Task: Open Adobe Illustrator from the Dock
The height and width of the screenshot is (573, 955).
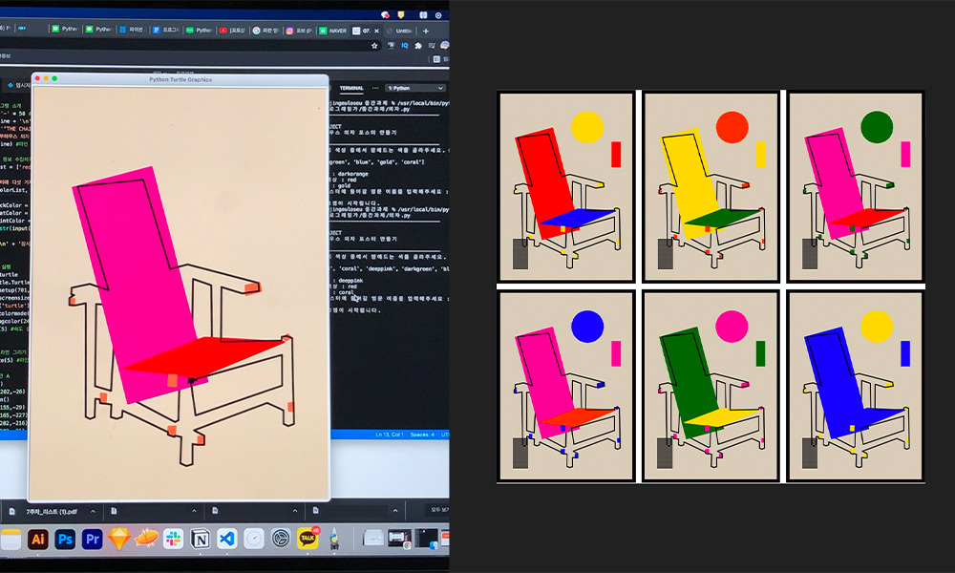Action: (x=38, y=539)
